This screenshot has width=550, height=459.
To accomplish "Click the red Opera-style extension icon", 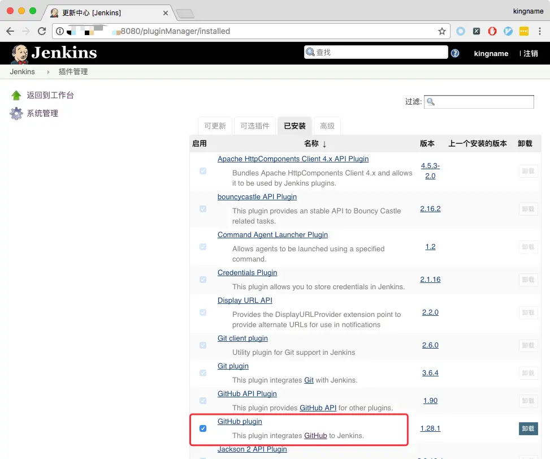I will point(492,31).
